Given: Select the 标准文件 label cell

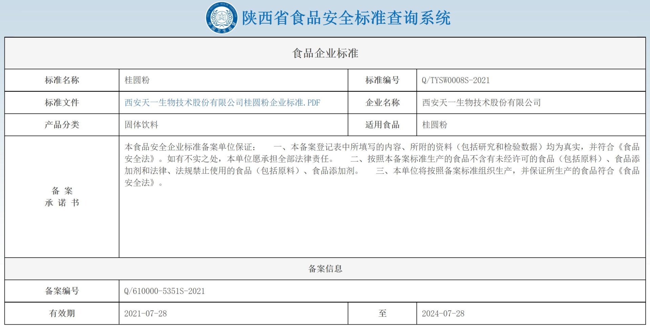Looking at the screenshot, I should coord(62,103).
